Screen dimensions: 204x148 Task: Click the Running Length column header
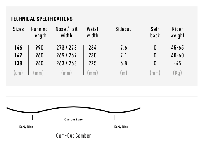click(40, 32)
